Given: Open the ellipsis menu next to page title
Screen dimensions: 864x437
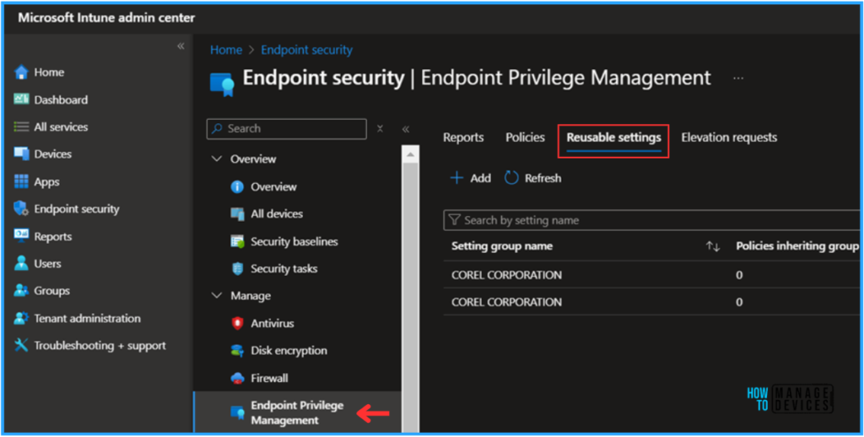Looking at the screenshot, I should [737, 78].
